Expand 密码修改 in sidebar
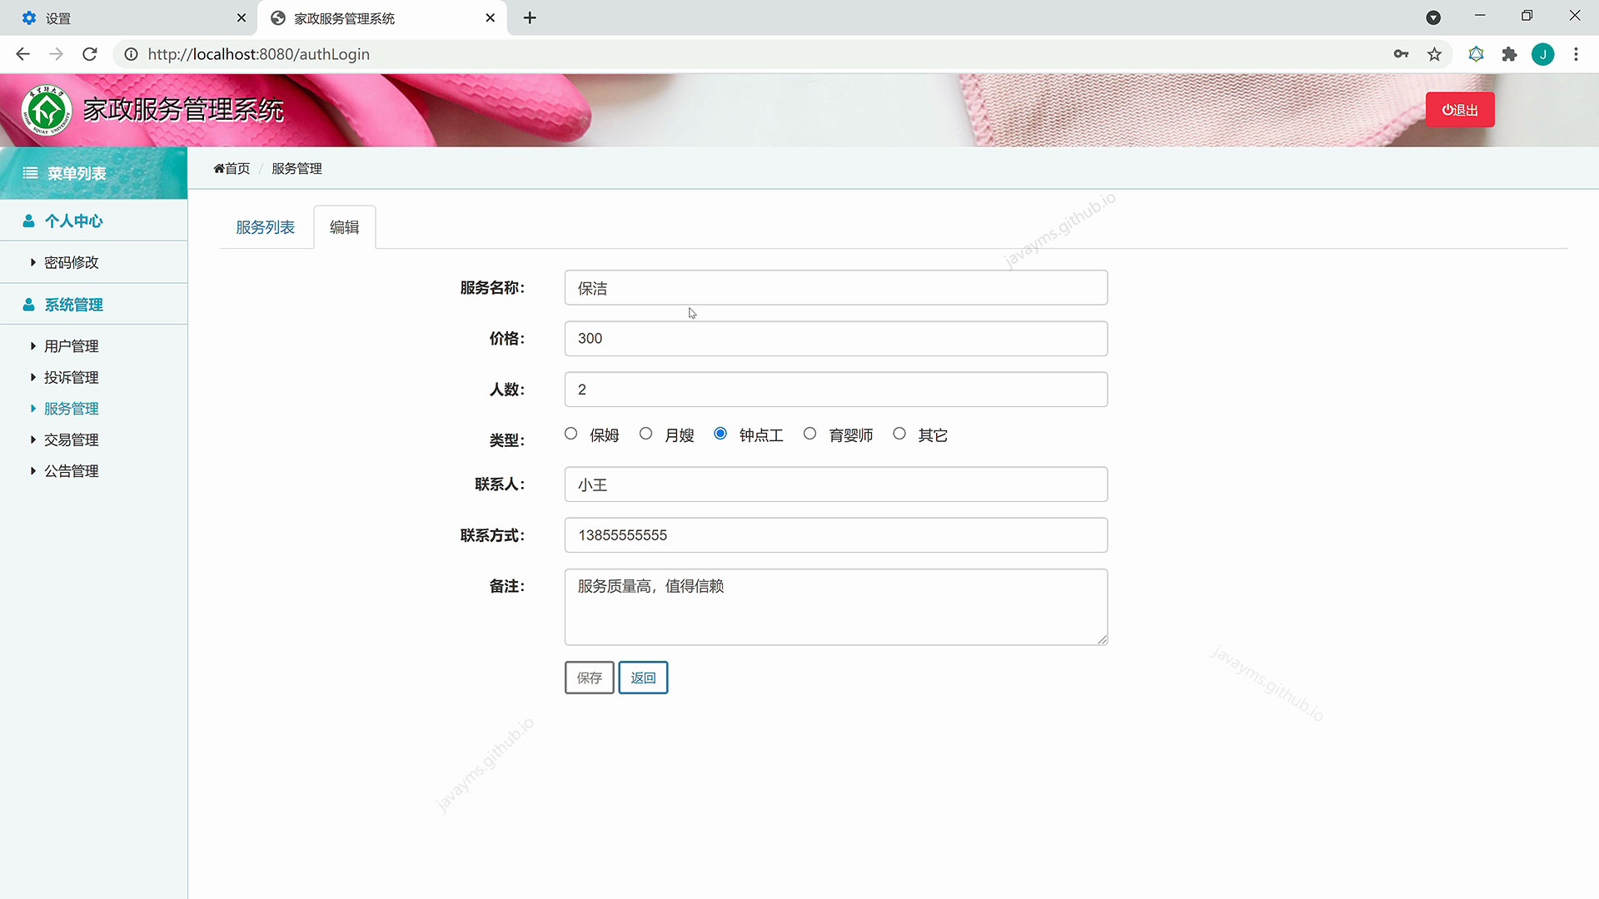 click(71, 263)
